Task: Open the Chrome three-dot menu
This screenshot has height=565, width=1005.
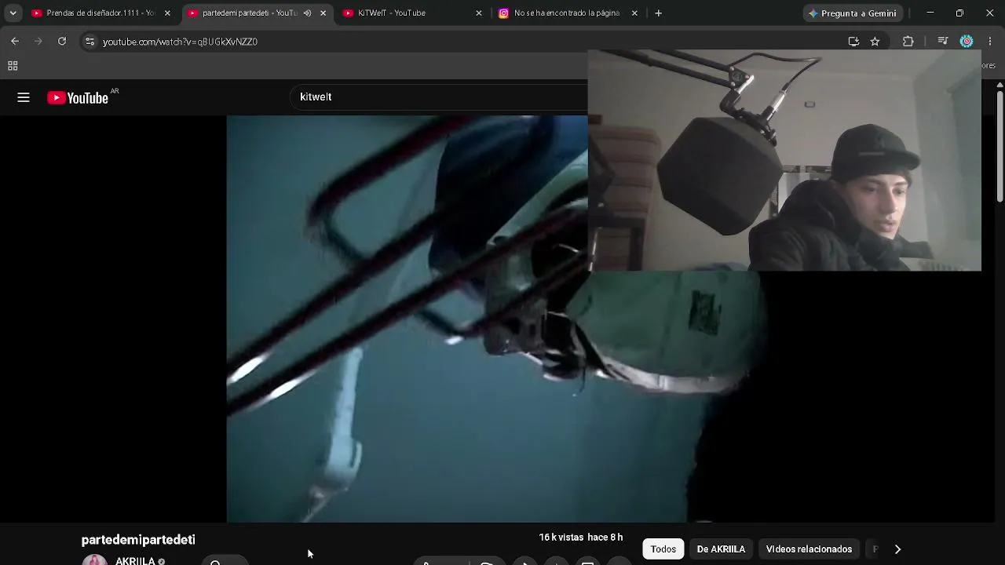Action: point(990,42)
